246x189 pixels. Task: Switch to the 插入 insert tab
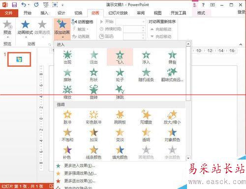(44, 13)
